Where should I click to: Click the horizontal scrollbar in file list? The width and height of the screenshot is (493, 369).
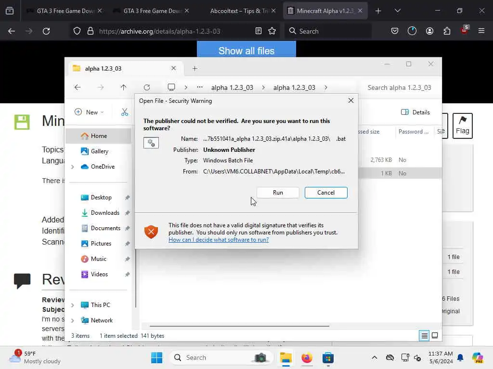(x=239, y=326)
